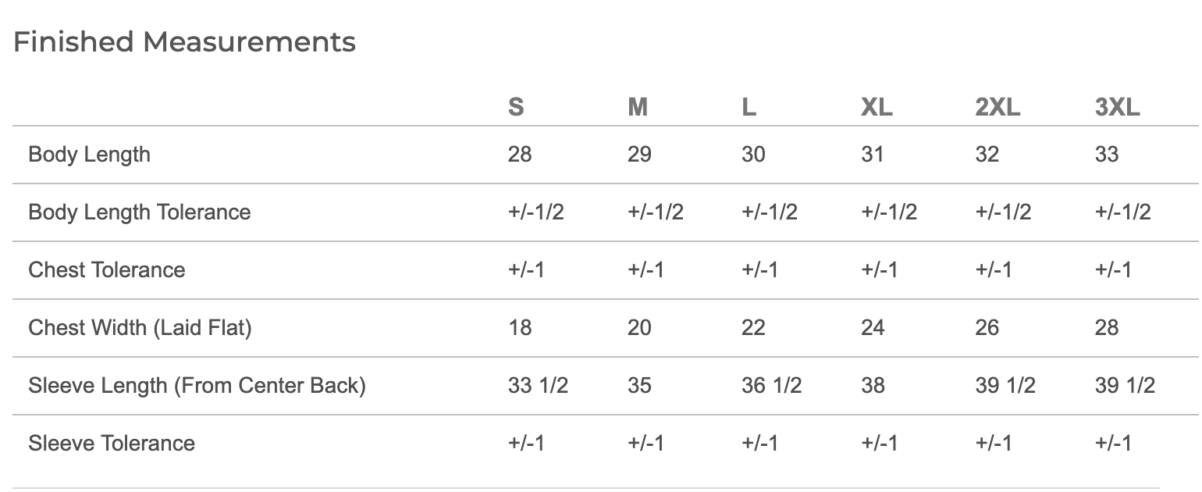Screen dimensions: 1202x492
Task: Select the 3XL size column header
Action: pyautogui.click(x=1118, y=107)
